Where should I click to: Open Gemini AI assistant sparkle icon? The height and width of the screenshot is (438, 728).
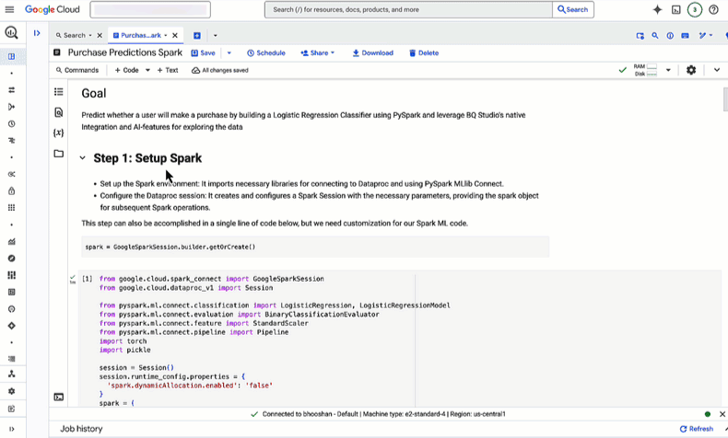(657, 10)
